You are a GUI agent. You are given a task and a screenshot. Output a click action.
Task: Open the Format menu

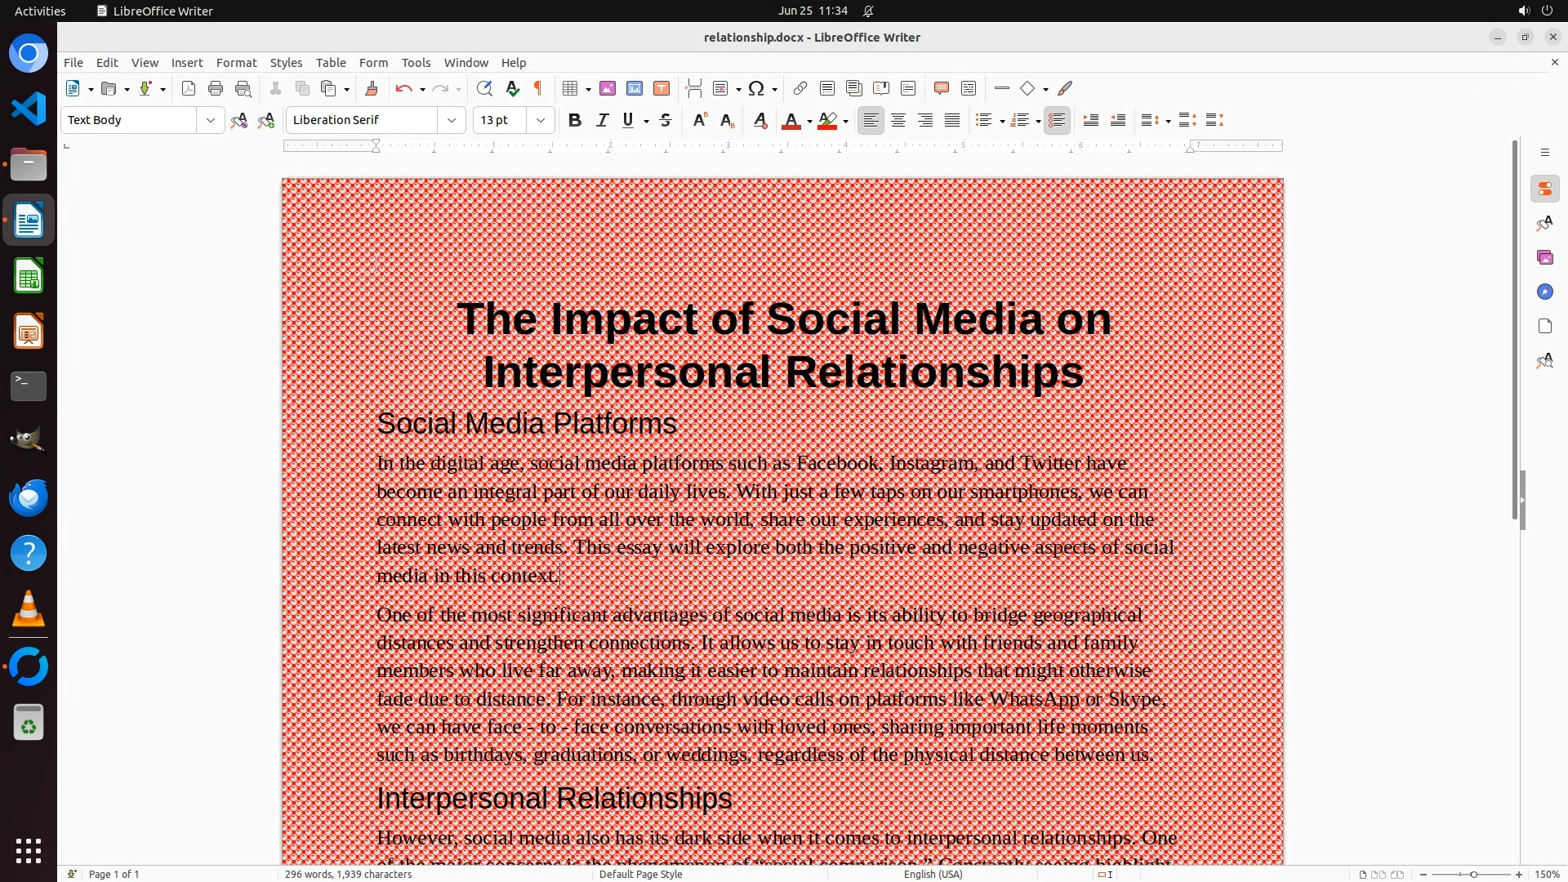click(236, 63)
